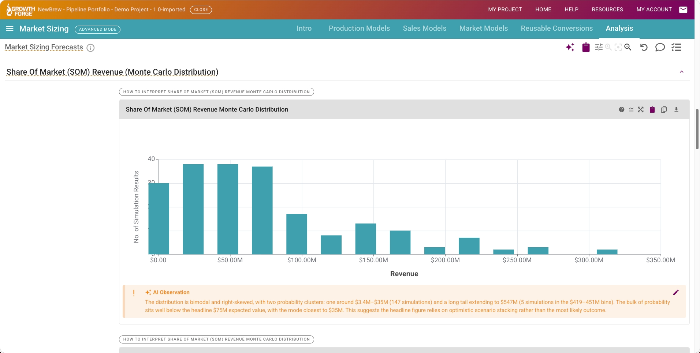Collapse the Share Of Market section chevron

point(682,72)
